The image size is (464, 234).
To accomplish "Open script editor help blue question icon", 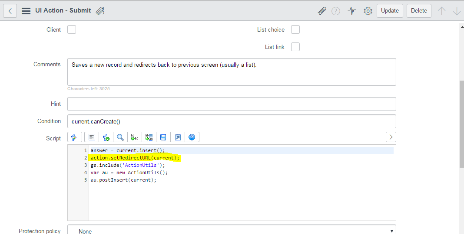I will pyautogui.click(x=192, y=137).
